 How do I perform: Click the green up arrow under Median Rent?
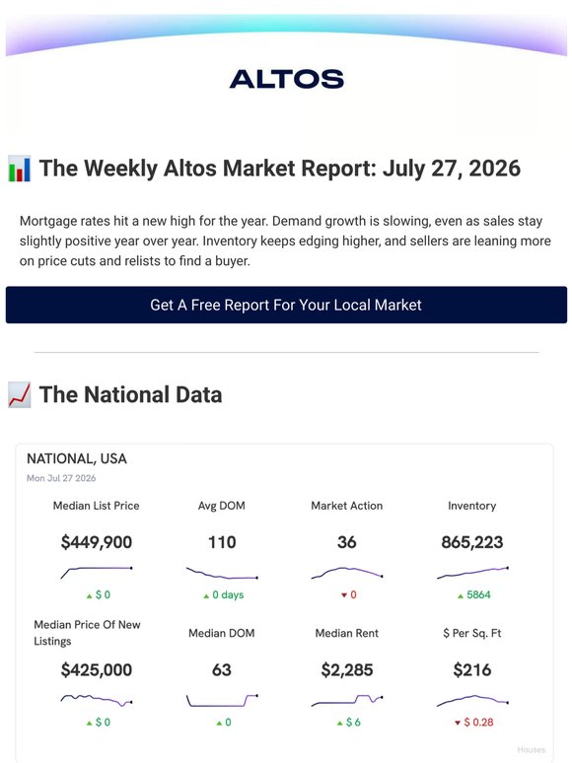(340, 724)
